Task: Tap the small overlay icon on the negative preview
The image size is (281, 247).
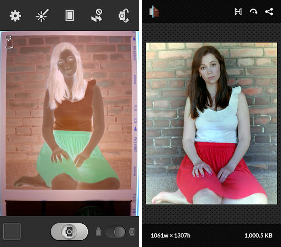Action: pos(8,42)
